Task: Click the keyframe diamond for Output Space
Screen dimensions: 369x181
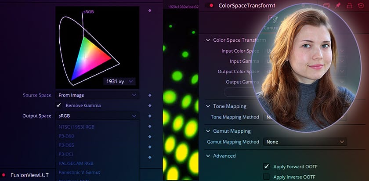Action: click(150, 116)
